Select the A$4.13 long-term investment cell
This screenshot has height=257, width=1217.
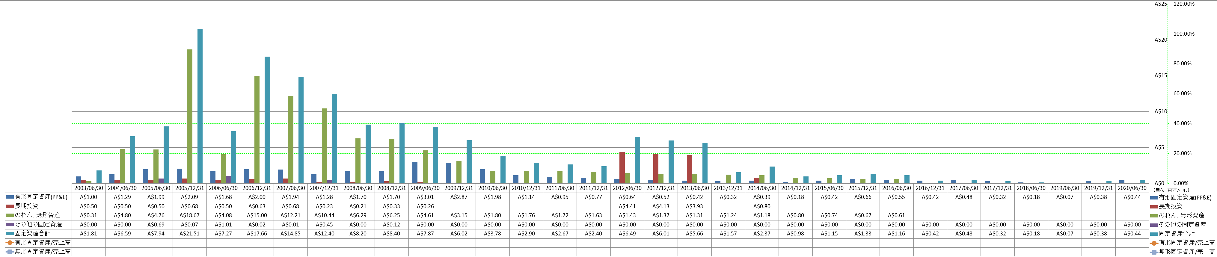pyautogui.click(x=661, y=206)
